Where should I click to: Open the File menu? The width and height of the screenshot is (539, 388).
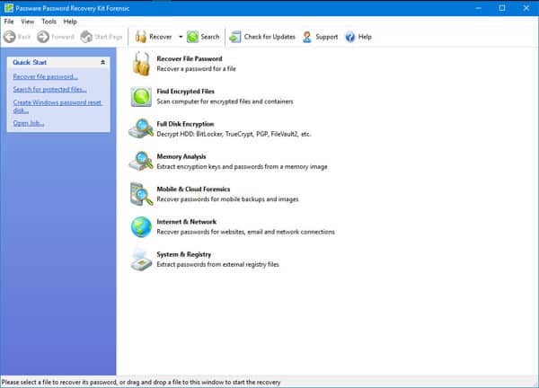[9, 22]
